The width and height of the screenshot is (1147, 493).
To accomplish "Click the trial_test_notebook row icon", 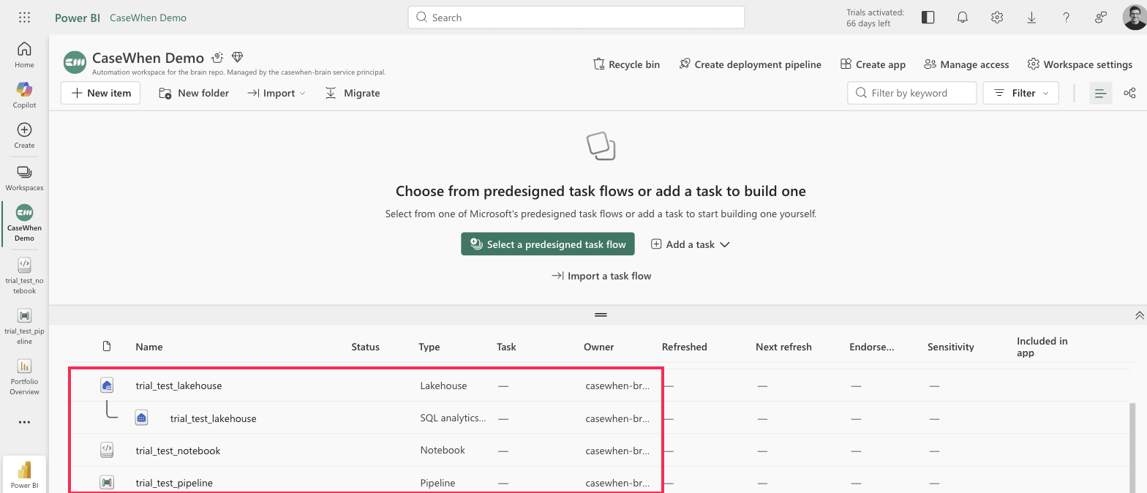I will (107, 450).
